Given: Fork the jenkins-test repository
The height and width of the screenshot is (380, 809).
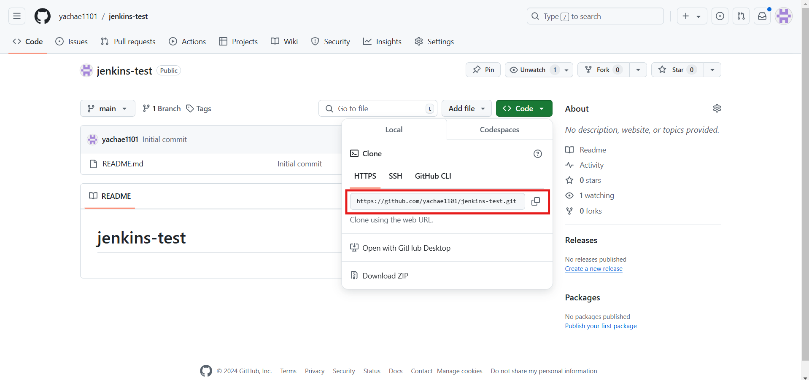Looking at the screenshot, I should [x=604, y=70].
